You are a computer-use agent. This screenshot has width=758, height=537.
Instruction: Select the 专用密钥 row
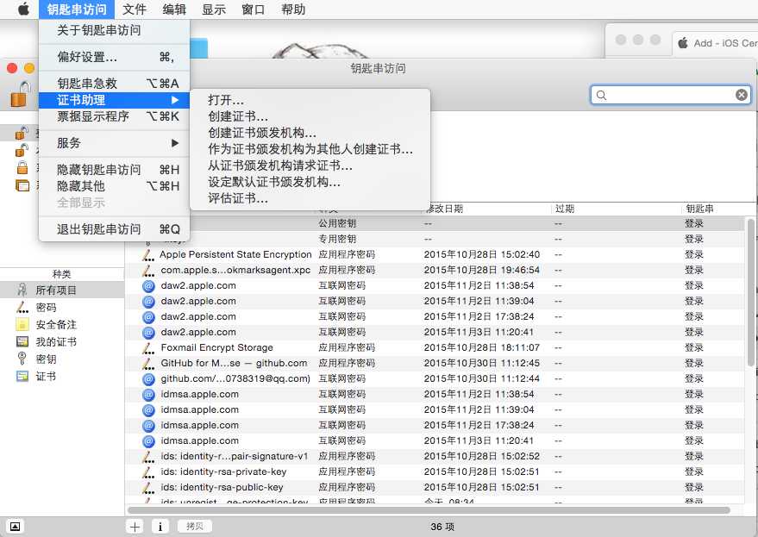click(x=435, y=239)
